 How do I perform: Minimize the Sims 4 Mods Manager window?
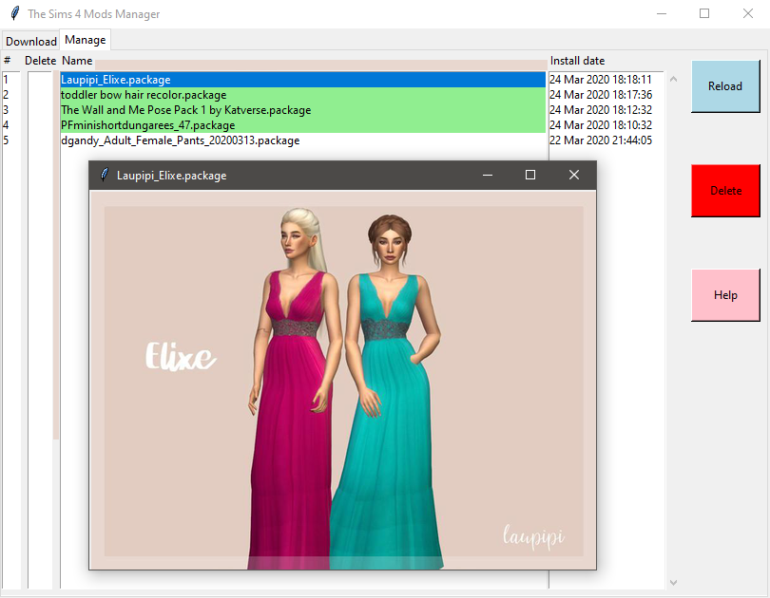coord(662,13)
